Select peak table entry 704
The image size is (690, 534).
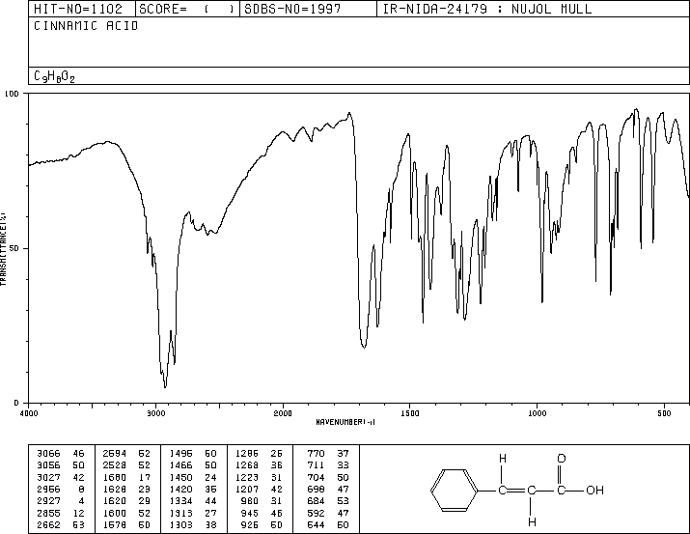click(x=316, y=477)
